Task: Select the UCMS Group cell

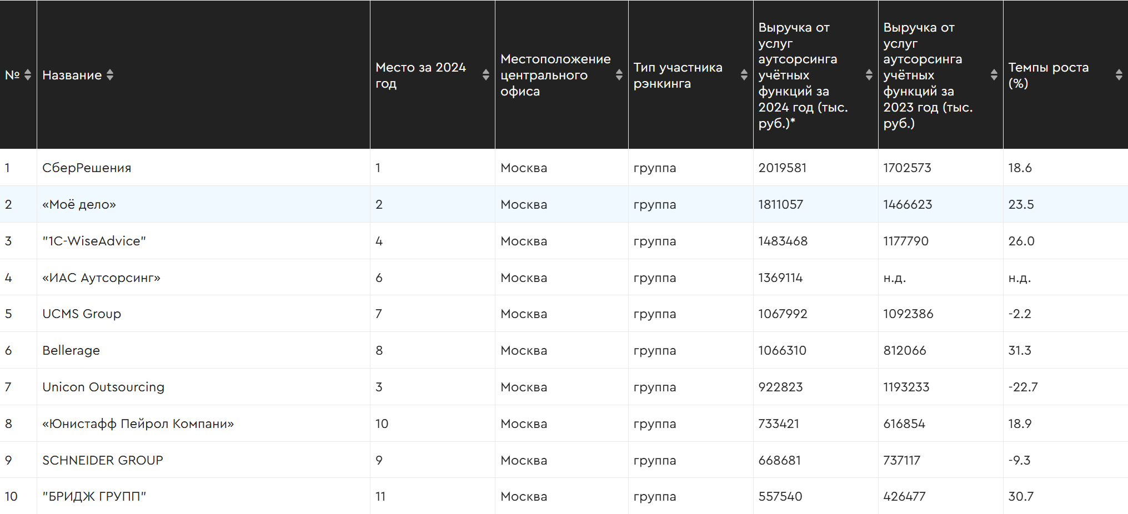Action: pyautogui.click(x=82, y=314)
